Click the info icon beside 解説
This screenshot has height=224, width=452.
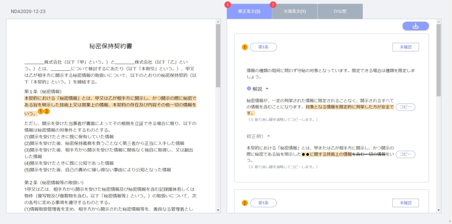pyautogui.click(x=249, y=89)
